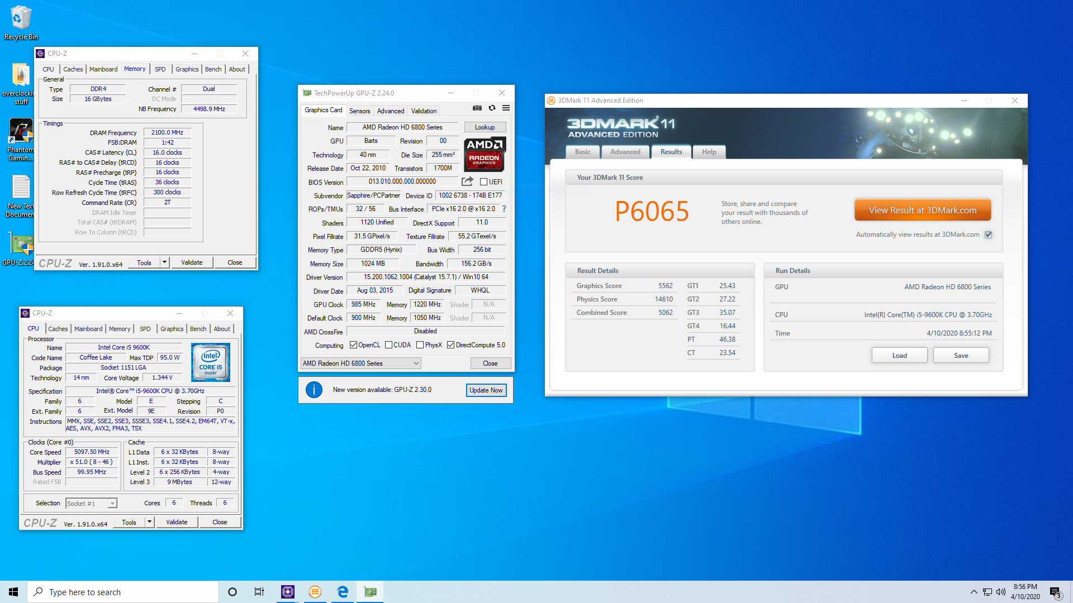
Task: Click Physics Score value 14610
Action: [664, 299]
